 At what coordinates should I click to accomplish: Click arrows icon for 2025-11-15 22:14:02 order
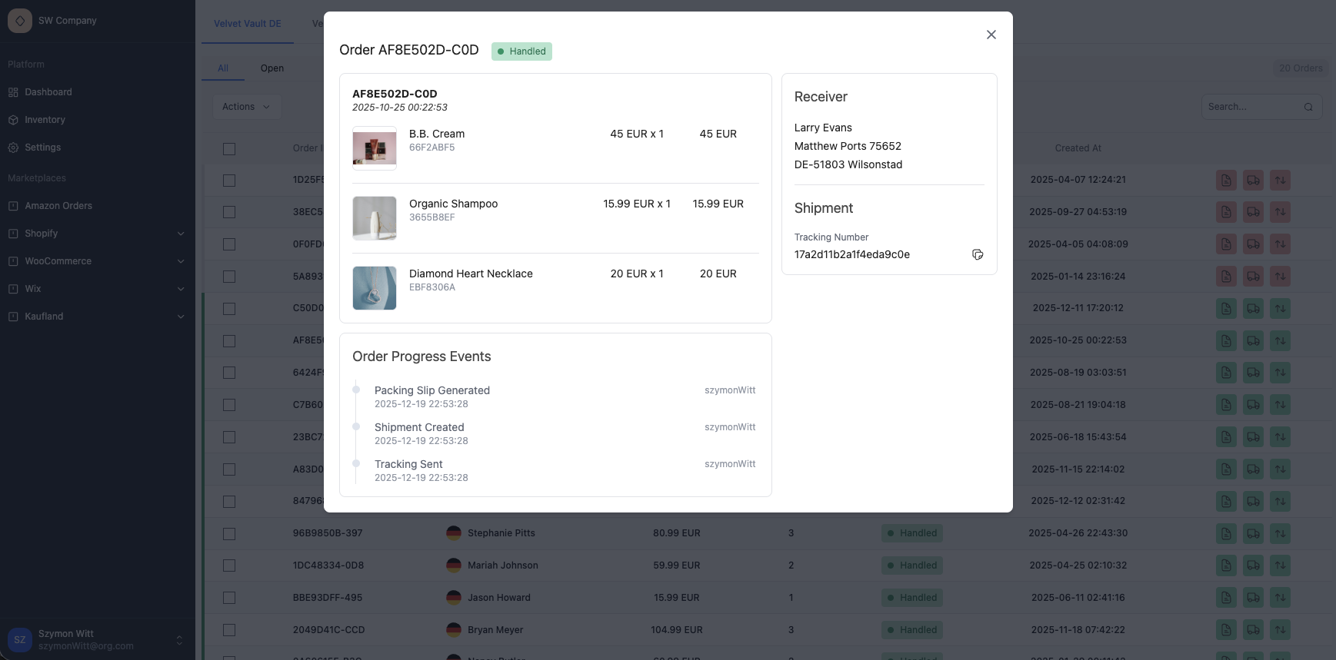pos(1280,469)
